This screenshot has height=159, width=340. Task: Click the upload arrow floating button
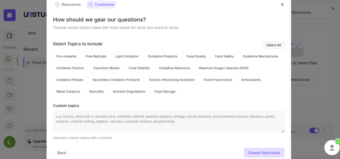332,148
